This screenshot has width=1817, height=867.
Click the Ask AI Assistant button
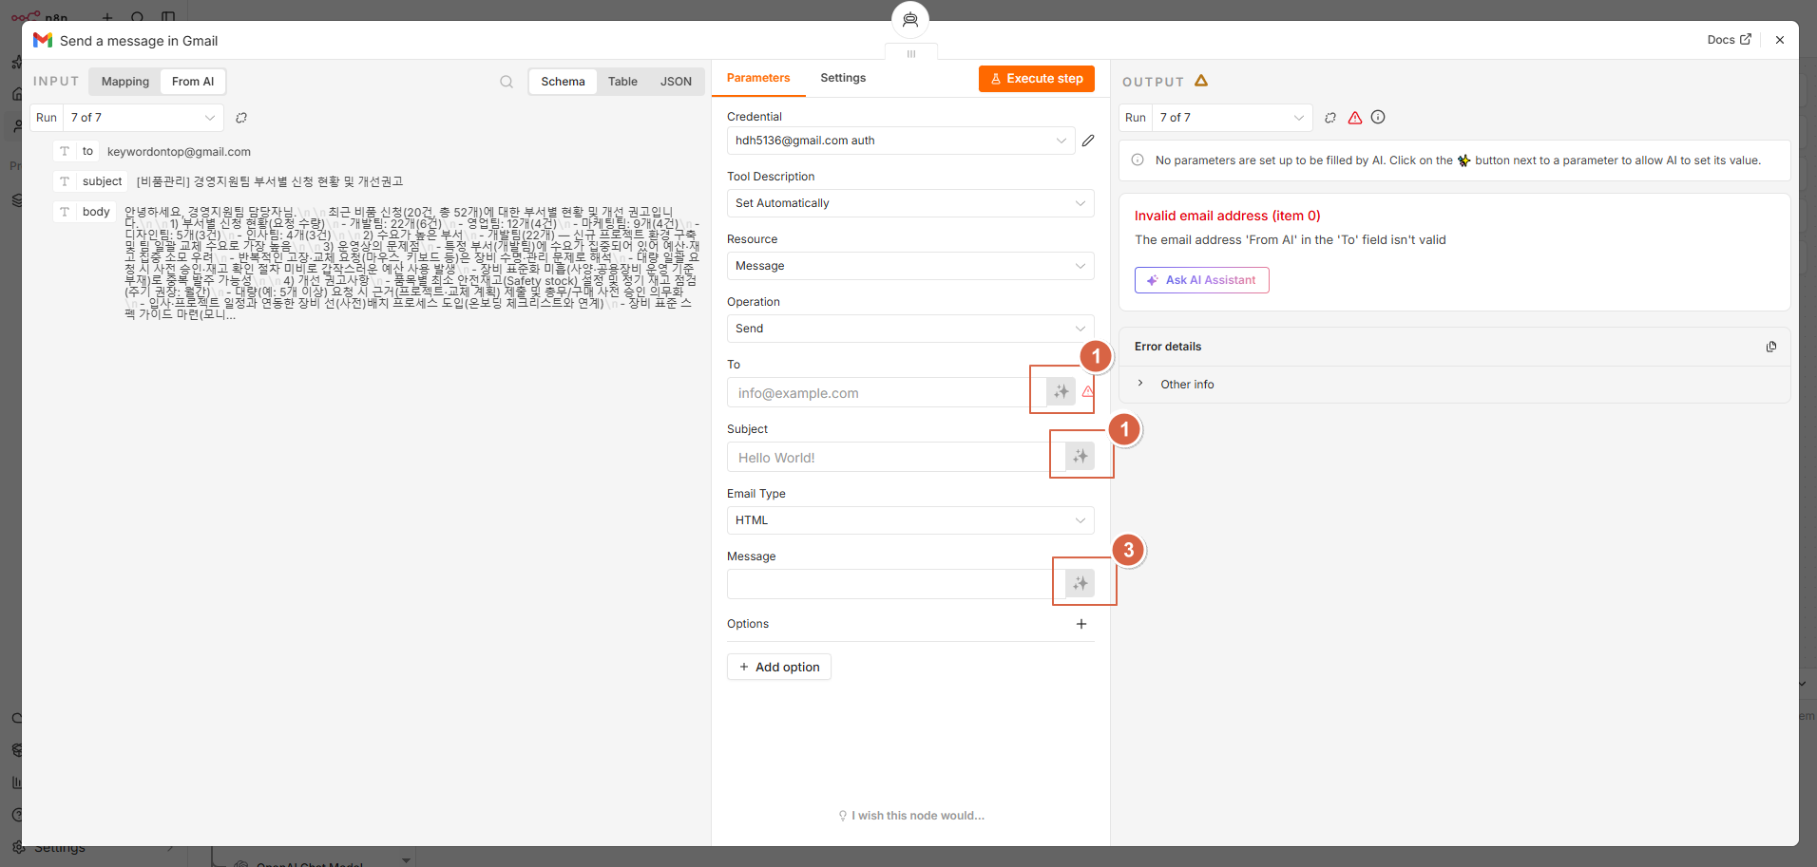pos(1201,280)
